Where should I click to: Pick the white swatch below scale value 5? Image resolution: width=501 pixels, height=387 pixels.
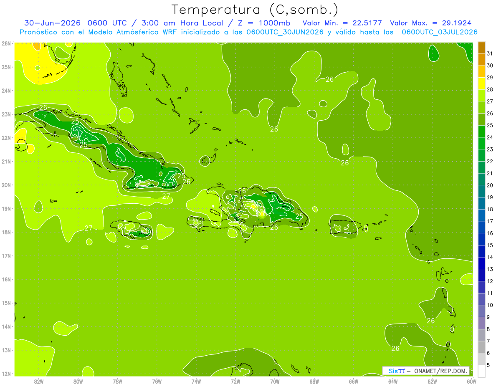[481, 371]
